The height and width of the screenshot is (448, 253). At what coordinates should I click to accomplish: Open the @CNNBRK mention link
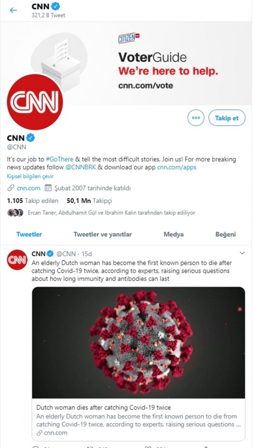click(x=81, y=167)
